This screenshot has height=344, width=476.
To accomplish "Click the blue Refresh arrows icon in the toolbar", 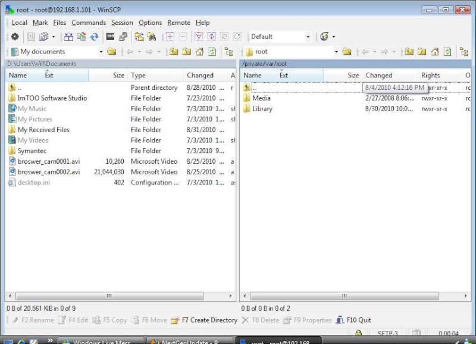I will click(95, 37).
